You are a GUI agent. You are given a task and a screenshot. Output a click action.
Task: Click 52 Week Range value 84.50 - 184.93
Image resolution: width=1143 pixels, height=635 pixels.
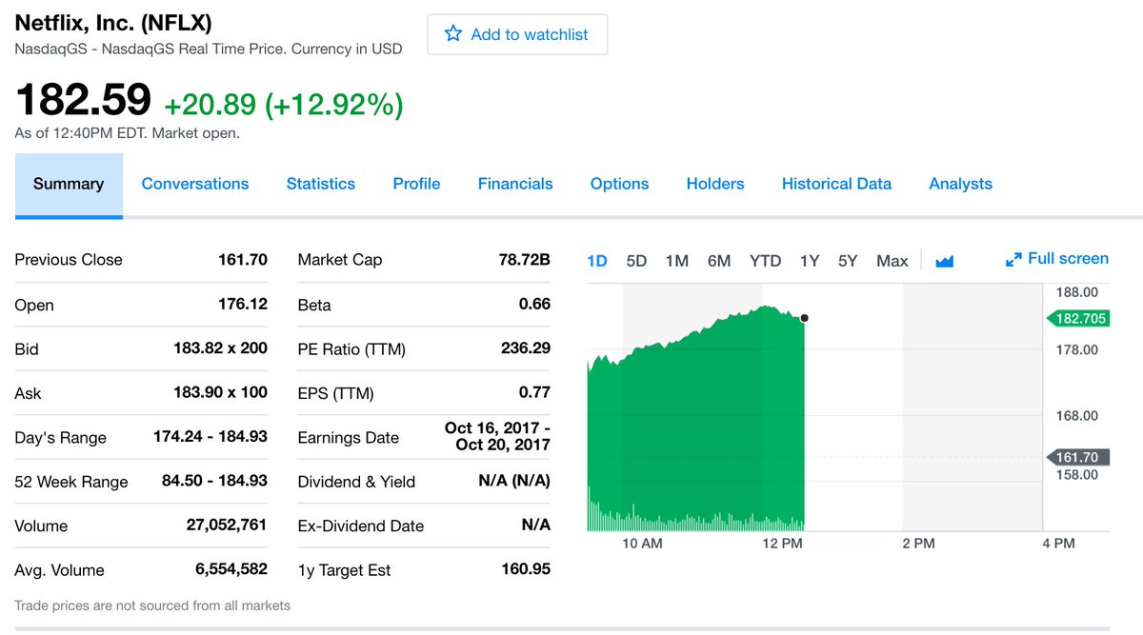(215, 481)
